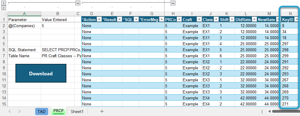300x116 pixels.
Task: Click OldRate 42.00000 in row 15
Action: point(246,104)
